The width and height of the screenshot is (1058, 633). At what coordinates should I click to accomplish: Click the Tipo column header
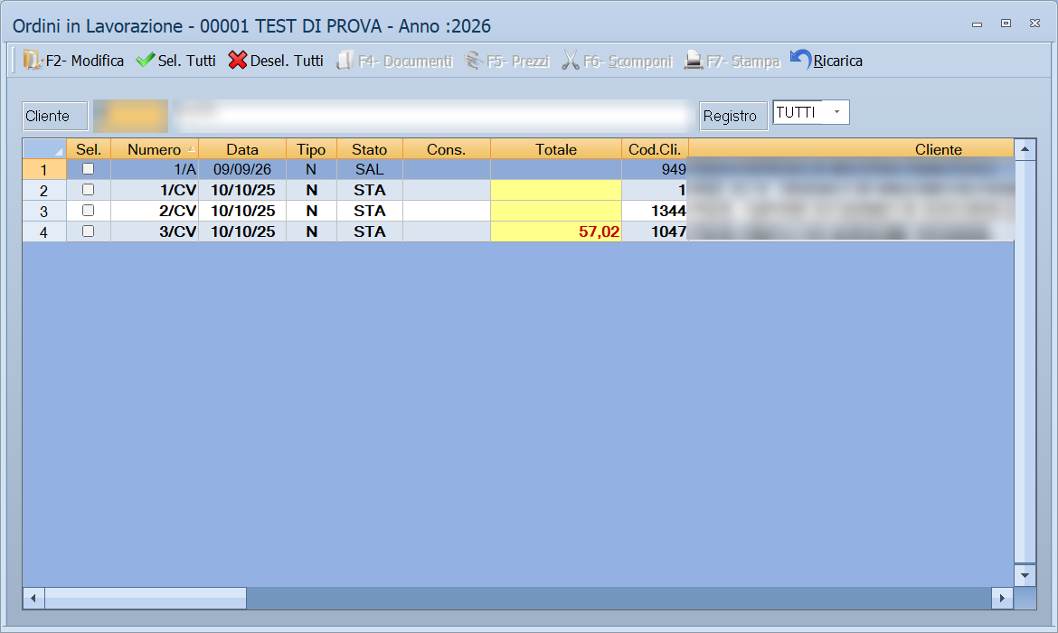tap(311, 149)
